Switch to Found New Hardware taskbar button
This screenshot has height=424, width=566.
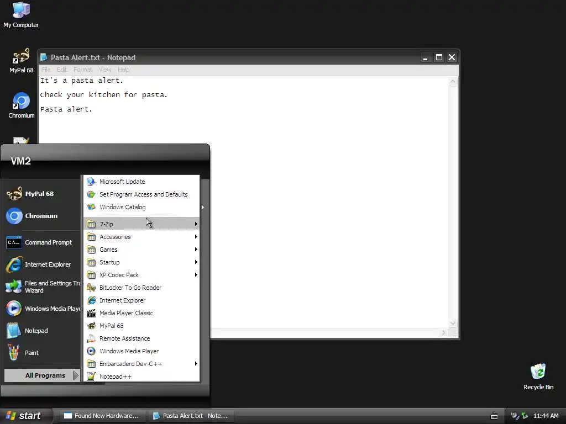tap(102, 416)
